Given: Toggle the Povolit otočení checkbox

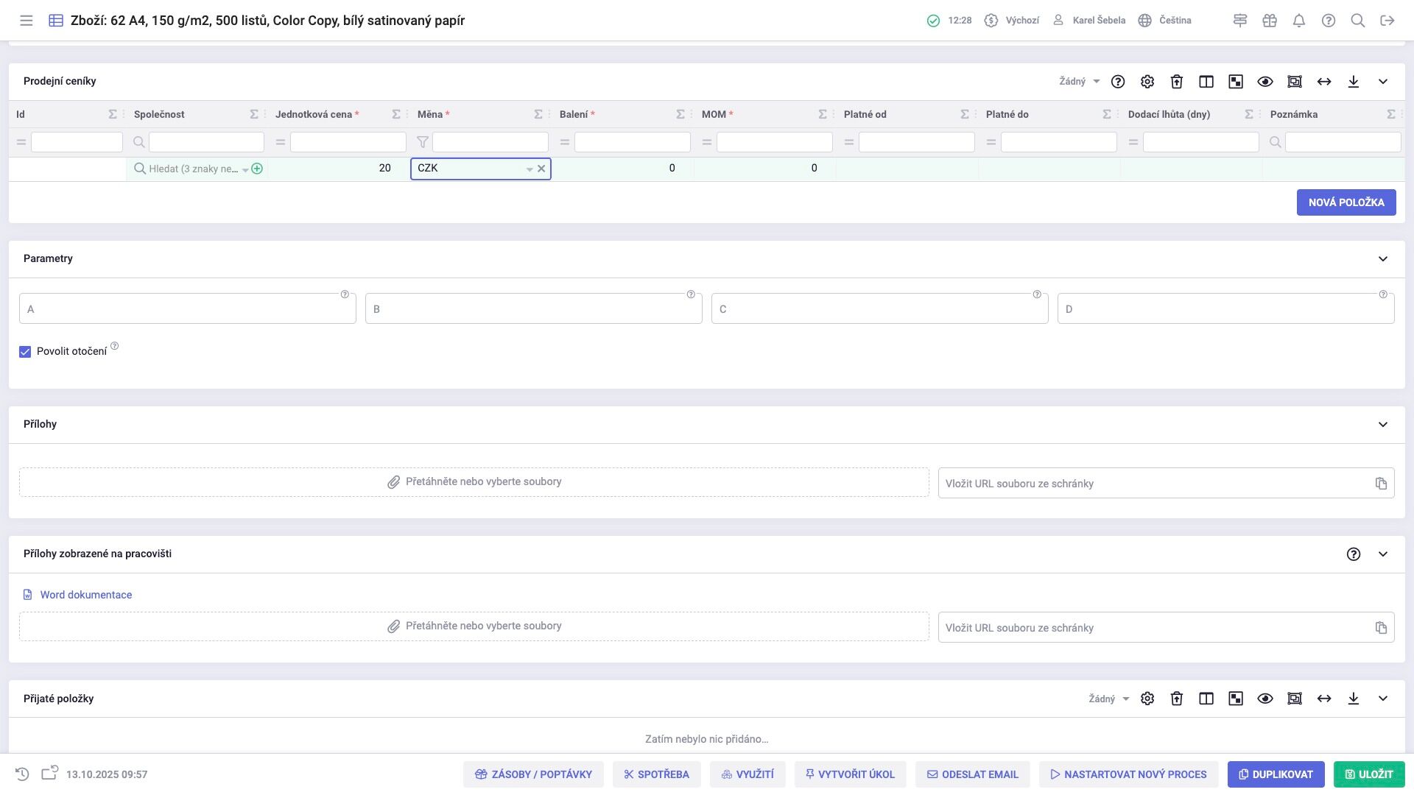Looking at the screenshot, I should coord(25,352).
